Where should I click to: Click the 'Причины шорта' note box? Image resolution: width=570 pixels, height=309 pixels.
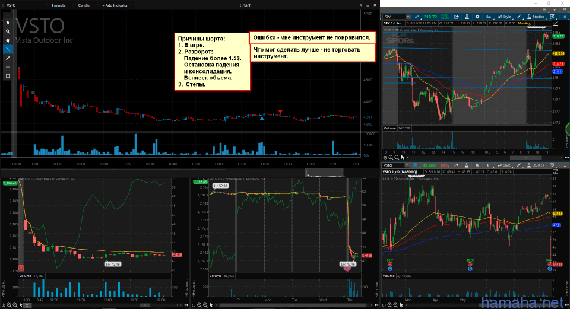tap(213, 61)
